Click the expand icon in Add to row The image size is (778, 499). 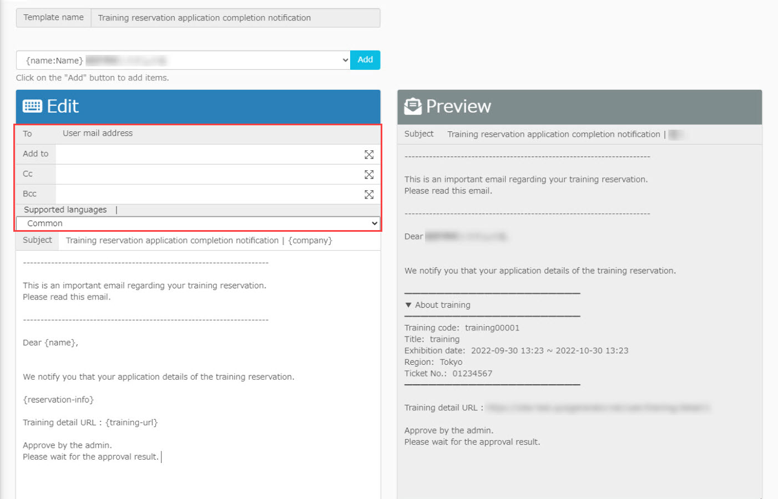tap(368, 155)
